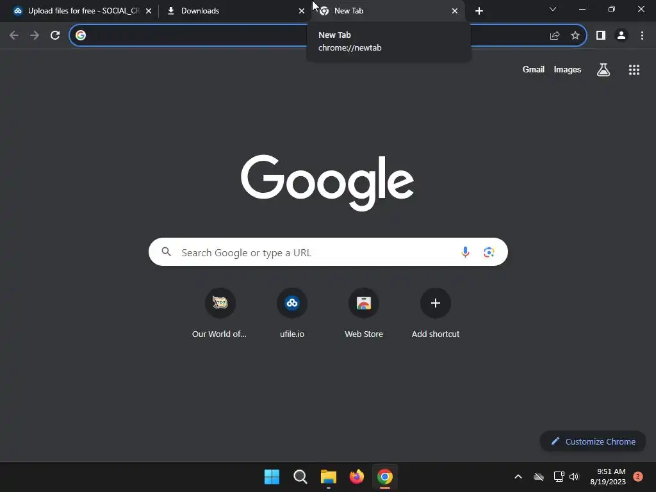Restore down the Chrome window
This screenshot has width=656, height=492.
612,9
